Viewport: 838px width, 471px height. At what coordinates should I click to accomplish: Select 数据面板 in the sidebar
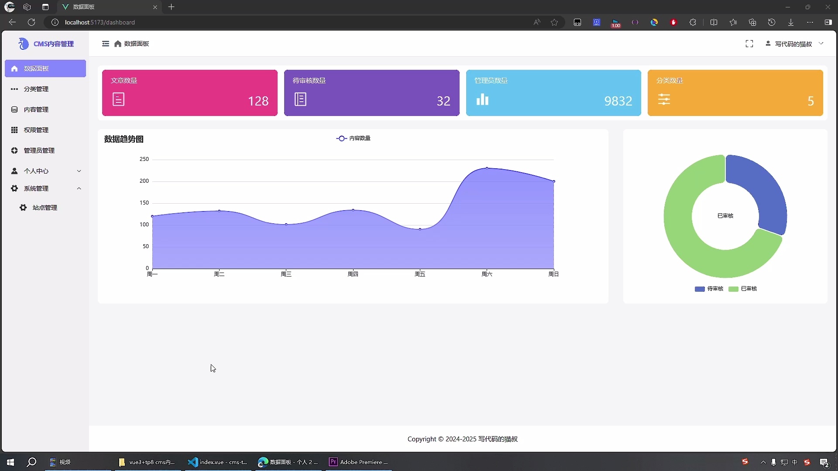[x=45, y=68]
